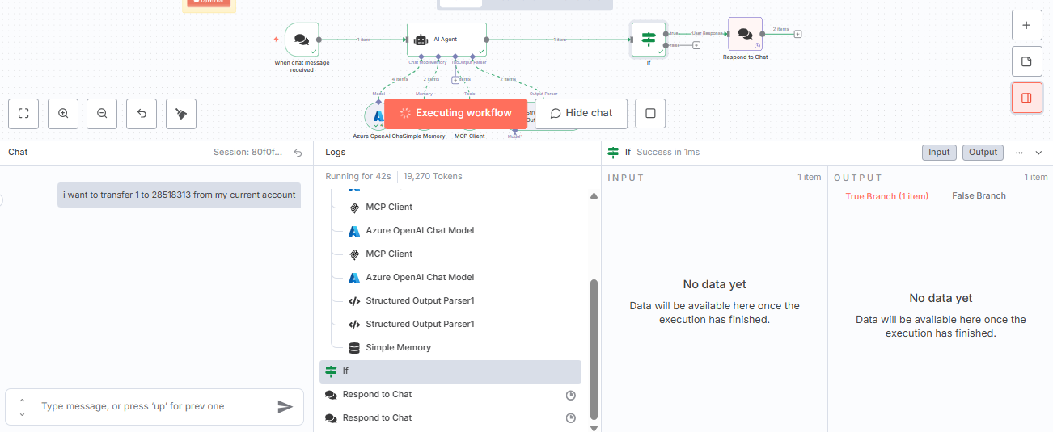Select Simple Memory log entry
The height and width of the screenshot is (432, 1053).
click(x=398, y=348)
